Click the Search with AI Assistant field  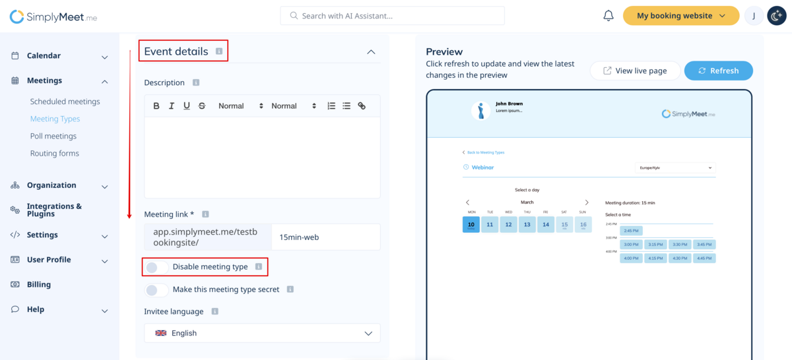(392, 16)
